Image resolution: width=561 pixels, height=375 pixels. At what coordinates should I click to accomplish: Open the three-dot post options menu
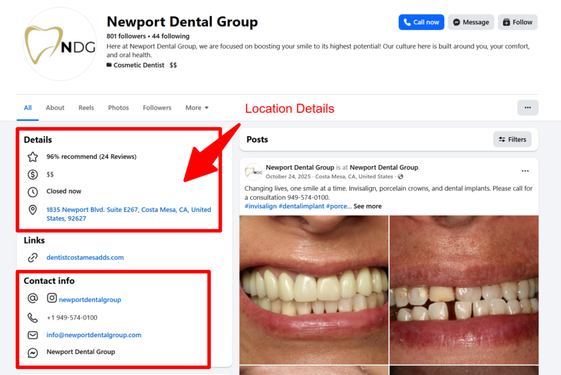coord(525,171)
